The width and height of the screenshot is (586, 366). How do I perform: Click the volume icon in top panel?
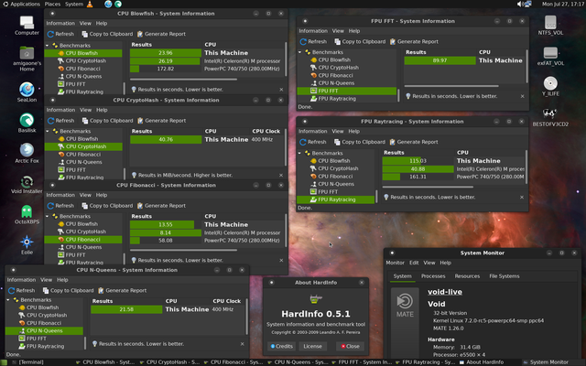520,4
